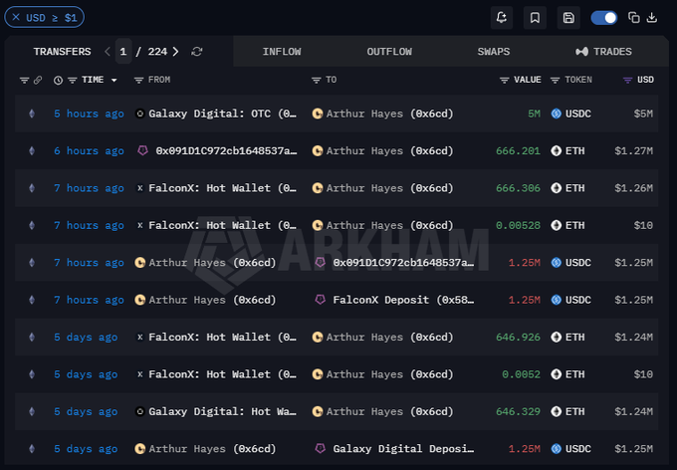Select the TRANSFERS tab
Viewport: 677px width, 470px height.
[62, 52]
